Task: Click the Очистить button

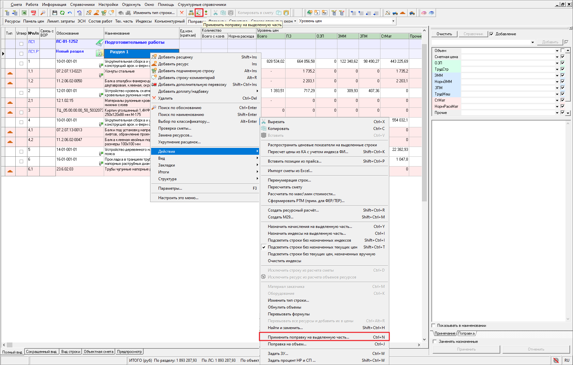Action: (444, 34)
